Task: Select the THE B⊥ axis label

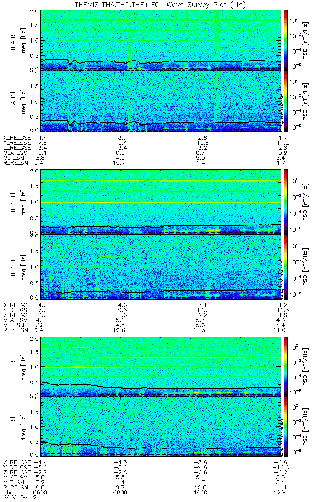Action: click(13, 367)
